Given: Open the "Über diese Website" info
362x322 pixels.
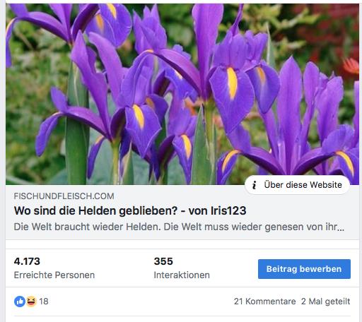Looking at the screenshot, I should point(297,185).
